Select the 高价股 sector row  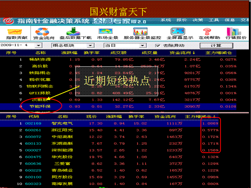click(118, 66)
